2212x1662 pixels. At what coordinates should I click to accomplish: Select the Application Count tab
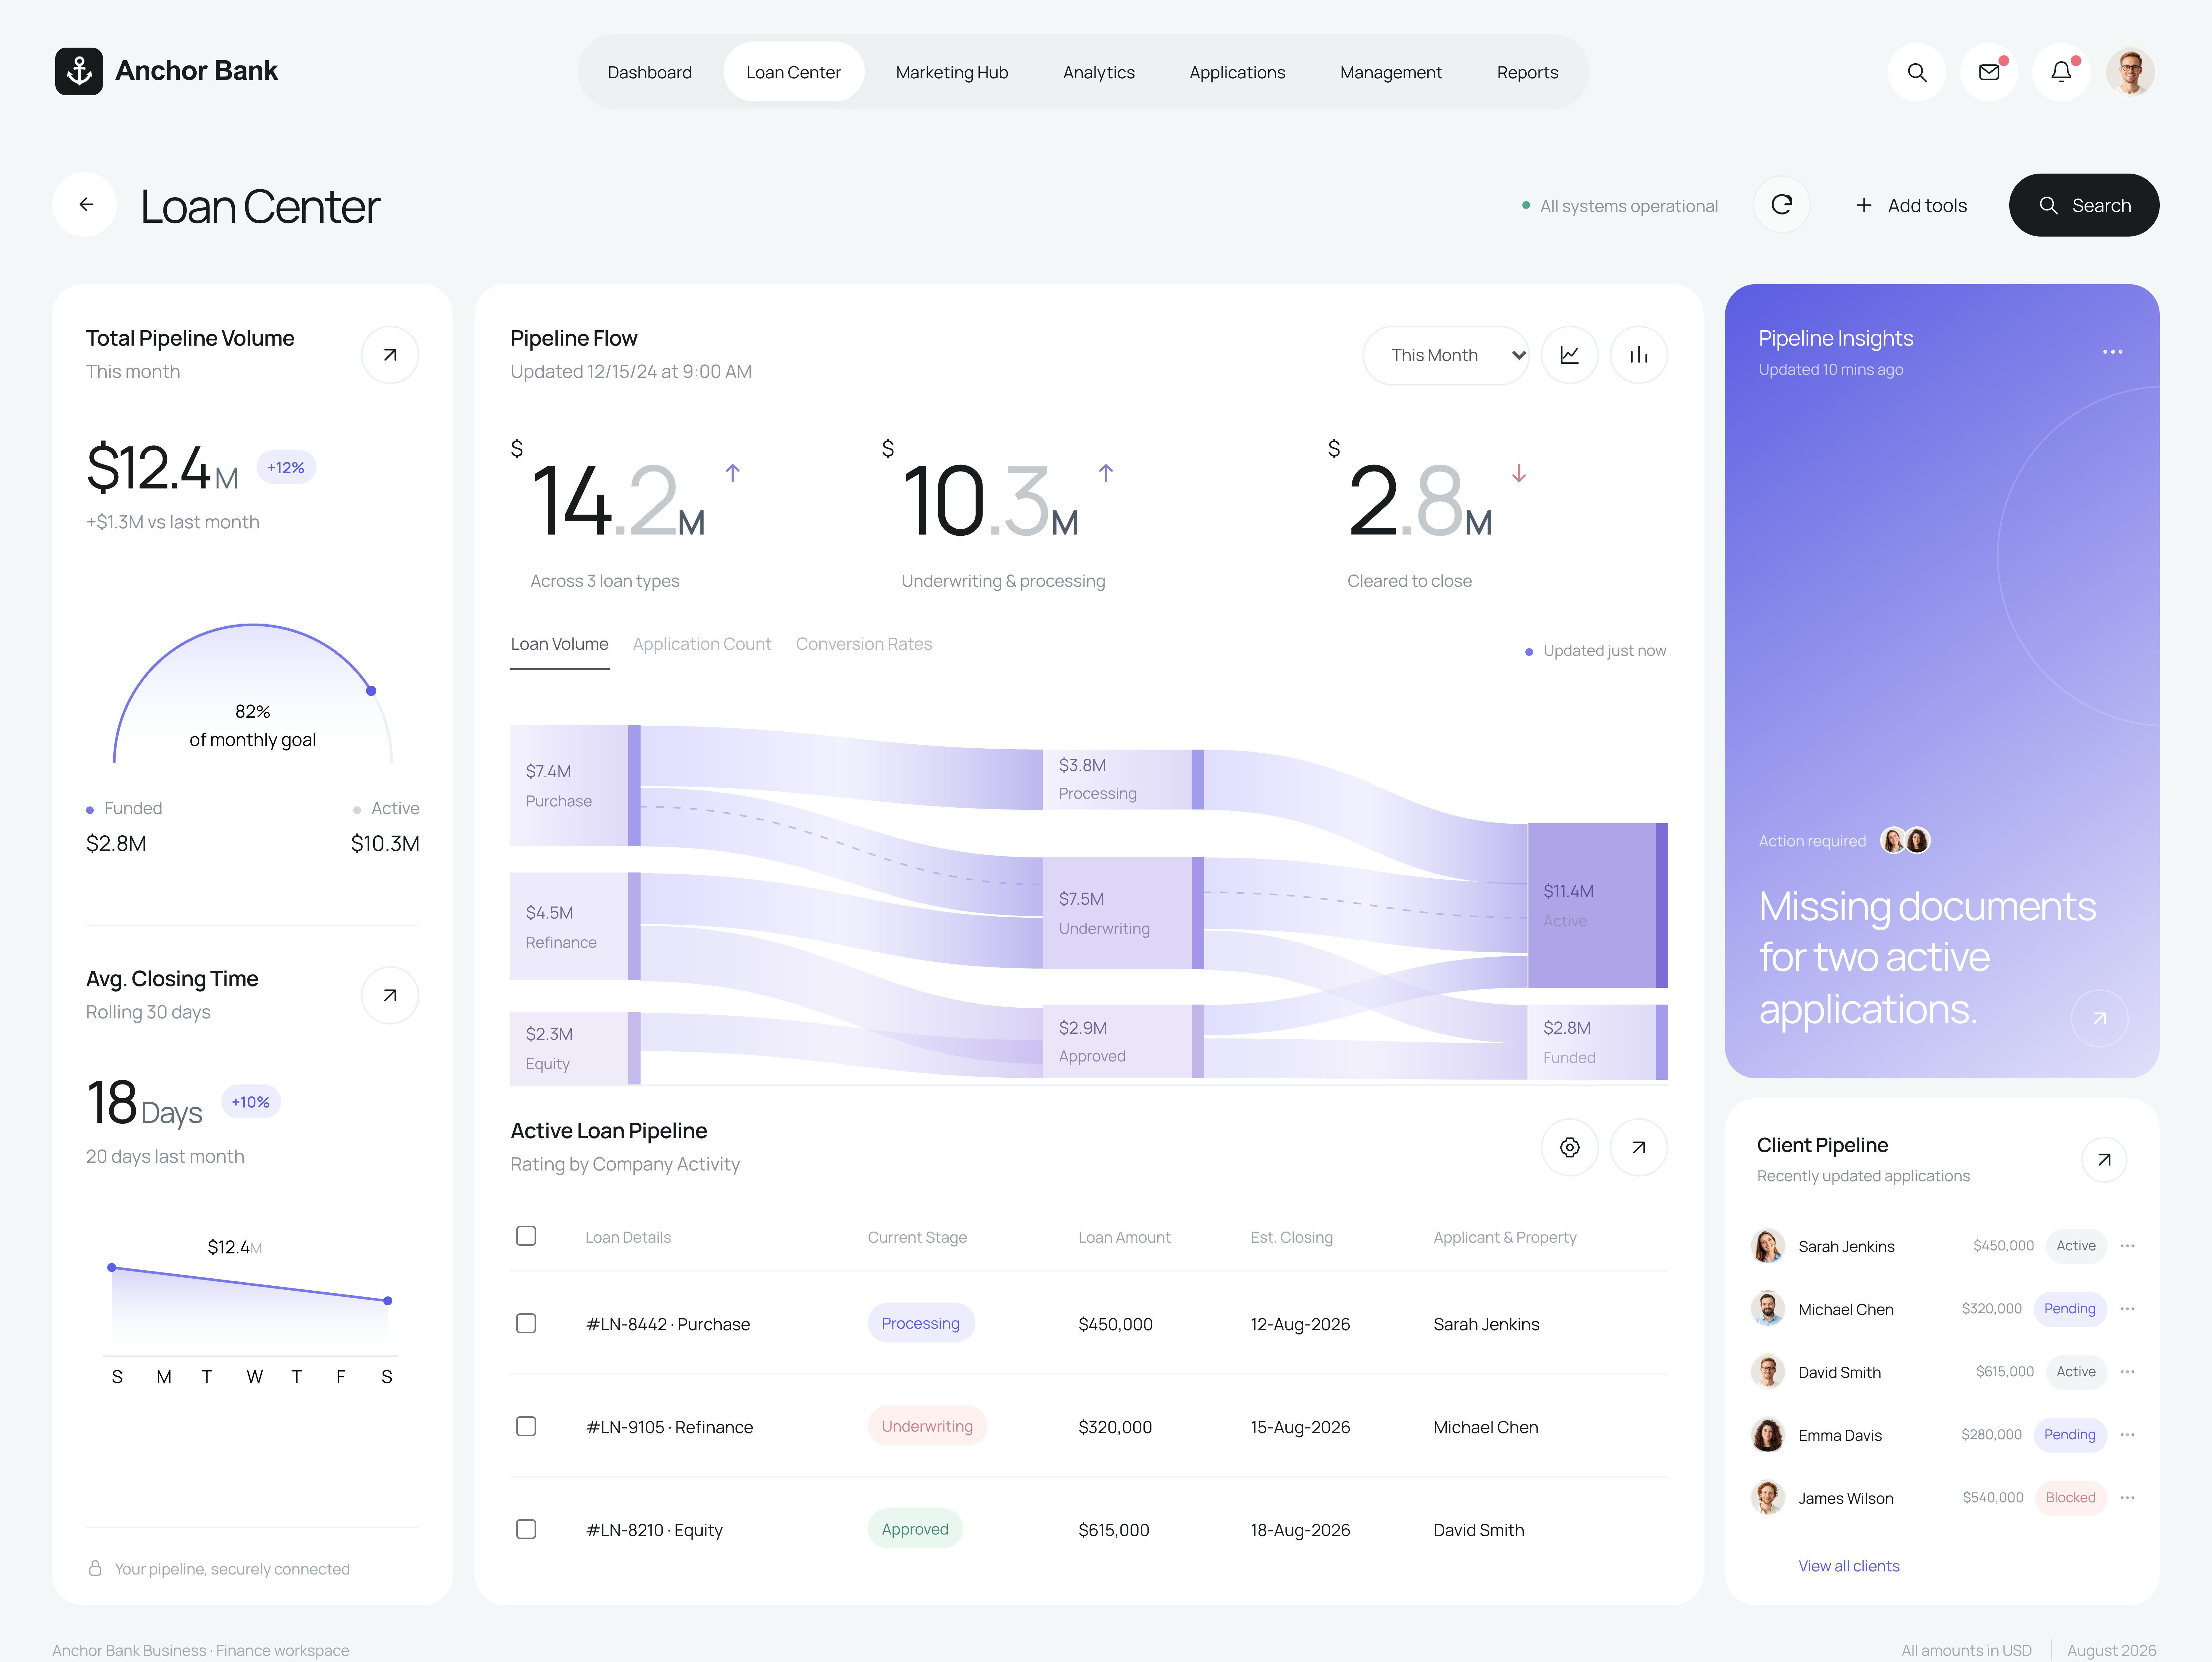tap(702, 644)
